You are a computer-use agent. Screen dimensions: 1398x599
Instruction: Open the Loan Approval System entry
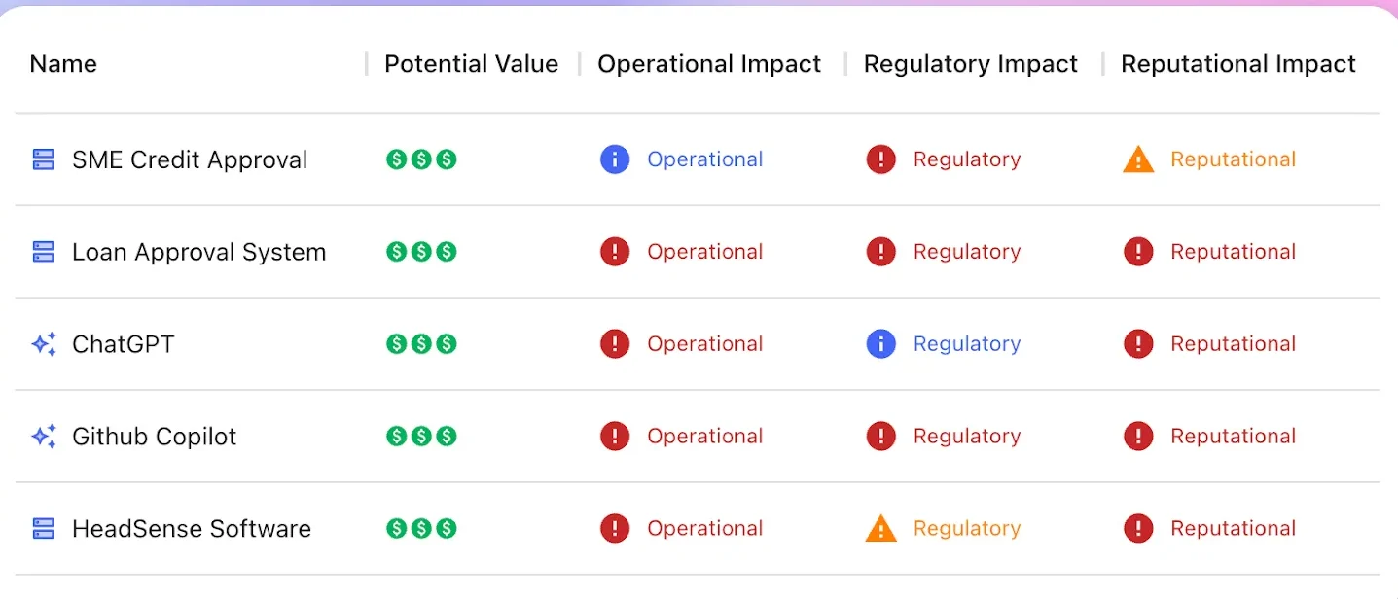pos(198,252)
